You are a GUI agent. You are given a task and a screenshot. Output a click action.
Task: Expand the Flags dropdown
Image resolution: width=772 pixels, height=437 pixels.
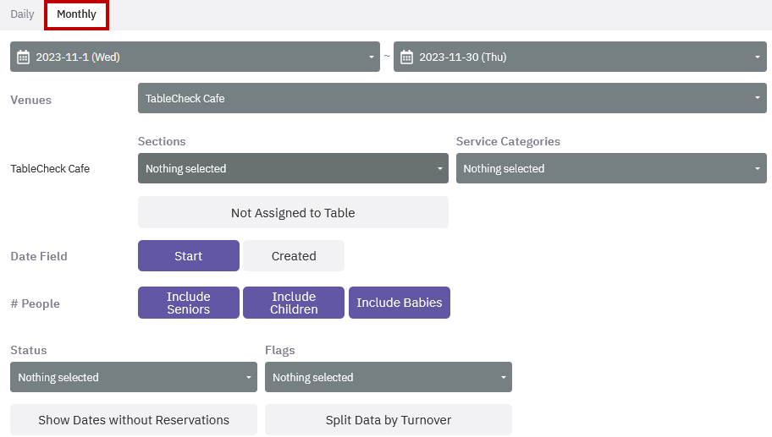click(389, 377)
